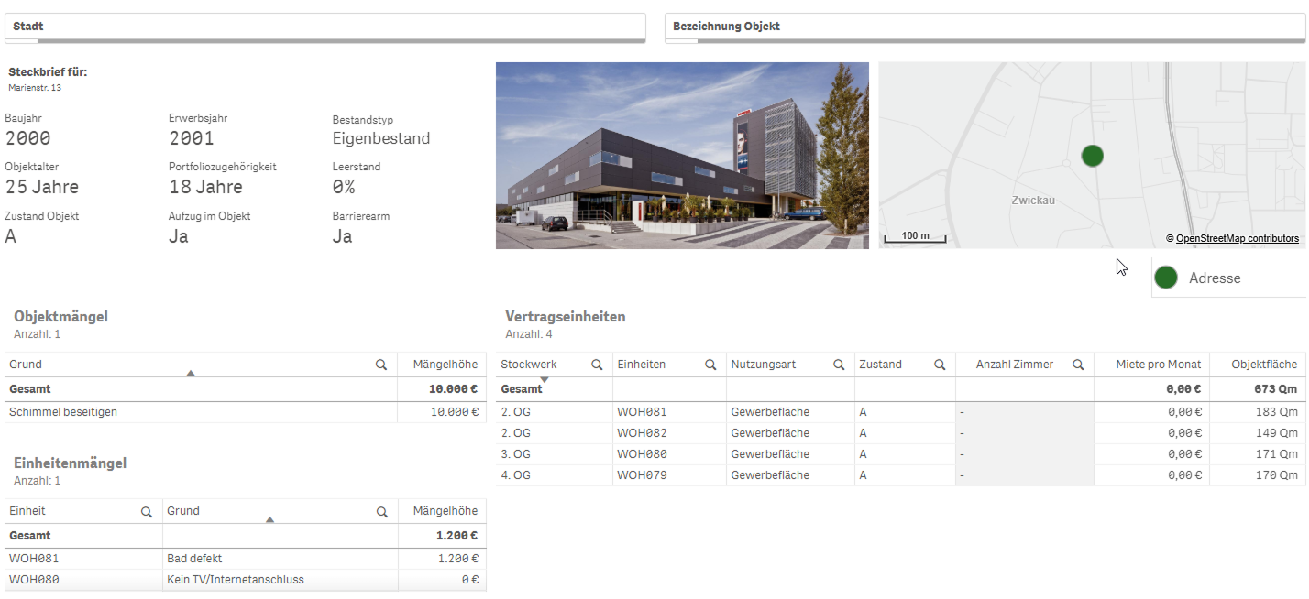This screenshot has height=599, width=1309.
Task: Click the green Adresse legend dot
Action: point(1166,278)
